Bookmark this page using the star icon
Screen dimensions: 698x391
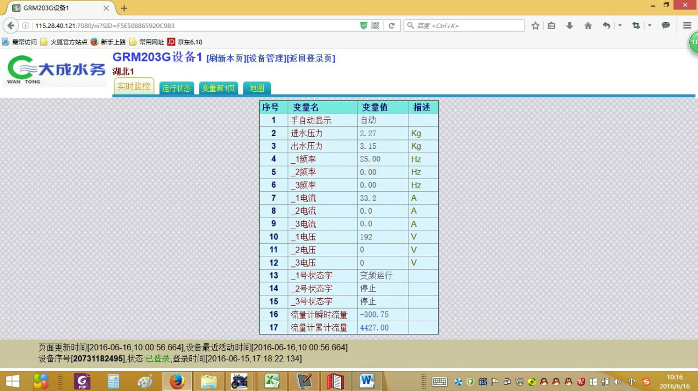[x=535, y=26]
